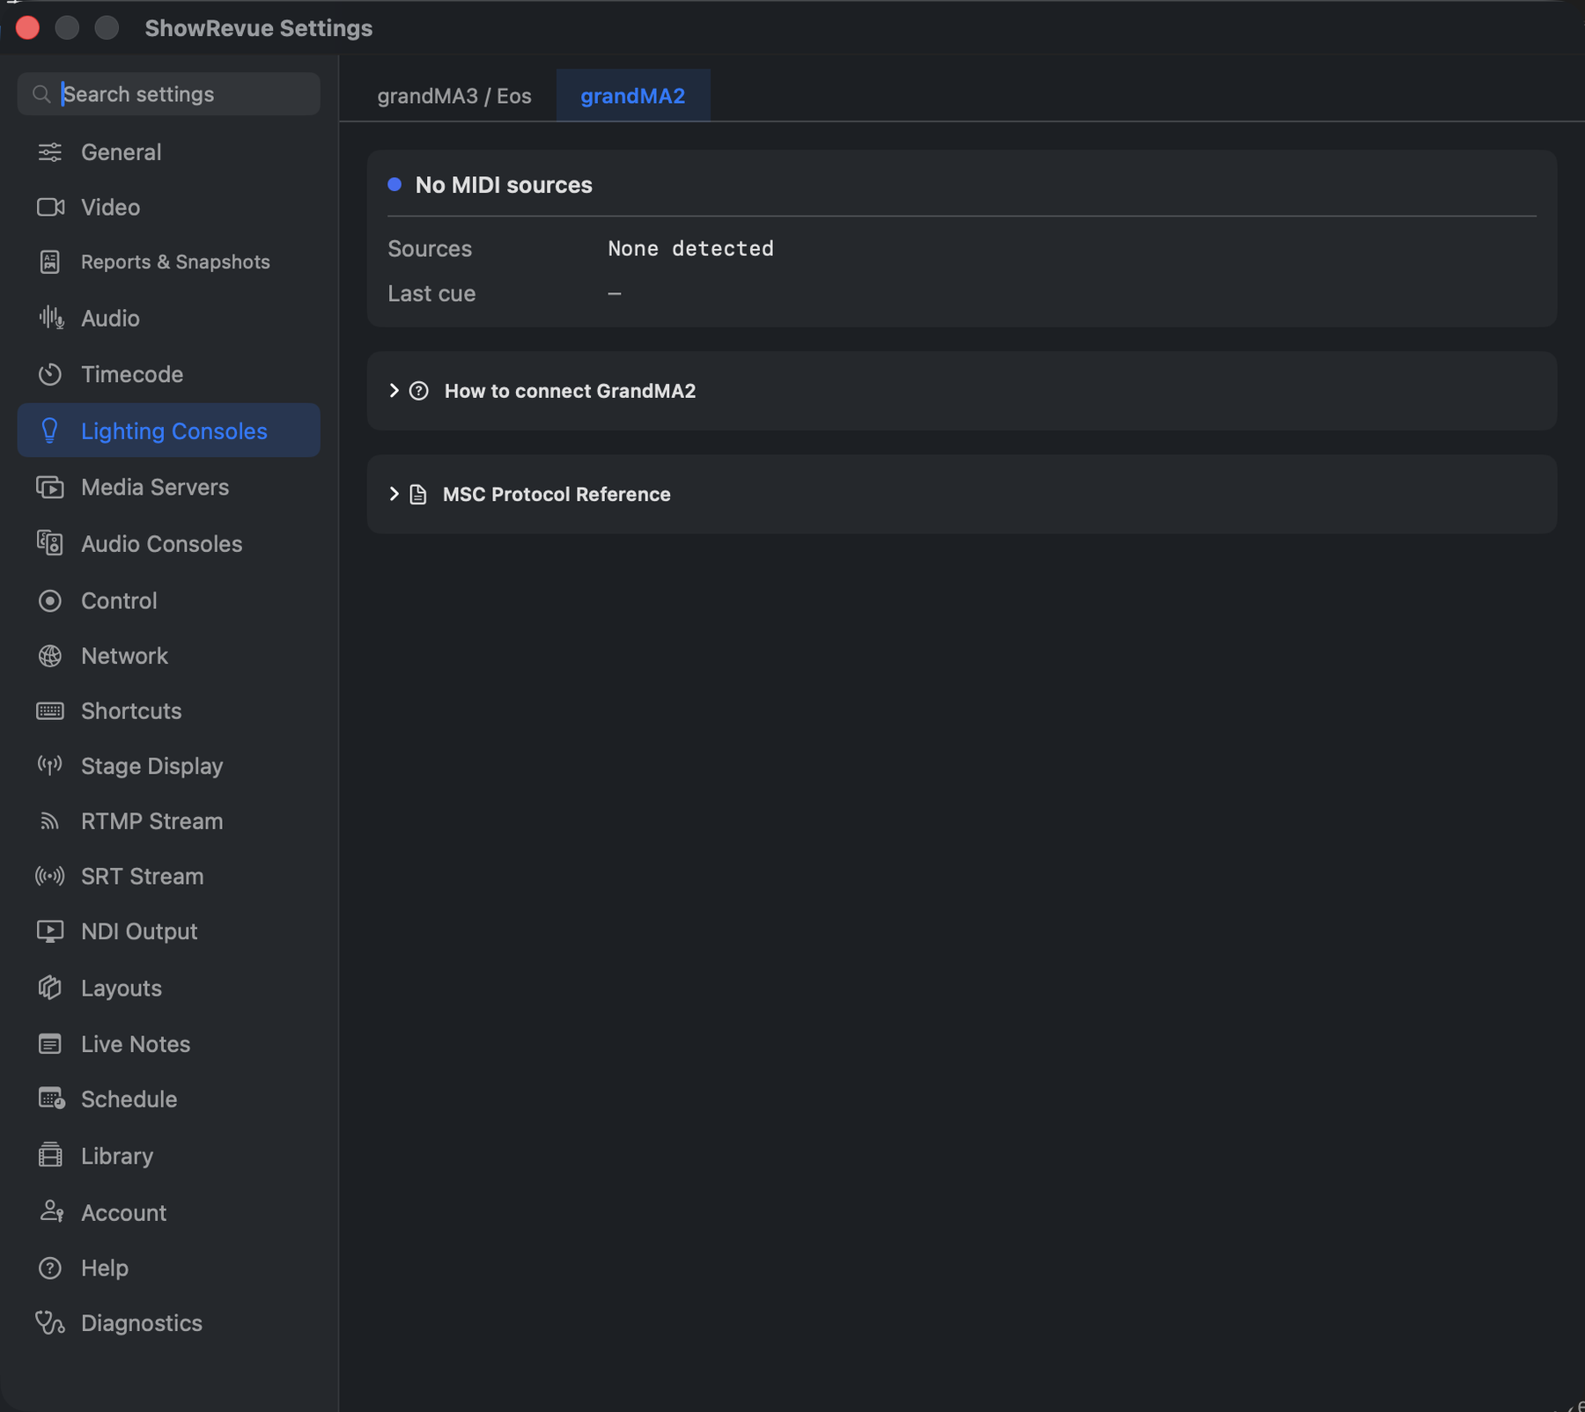Click the Audio waveform icon
This screenshot has height=1412, width=1585.
click(50, 318)
